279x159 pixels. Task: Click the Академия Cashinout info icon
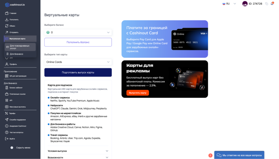click(x=7, y=126)
